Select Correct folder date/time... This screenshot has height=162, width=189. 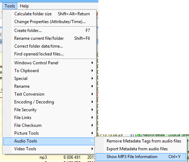tap(49, 46)
